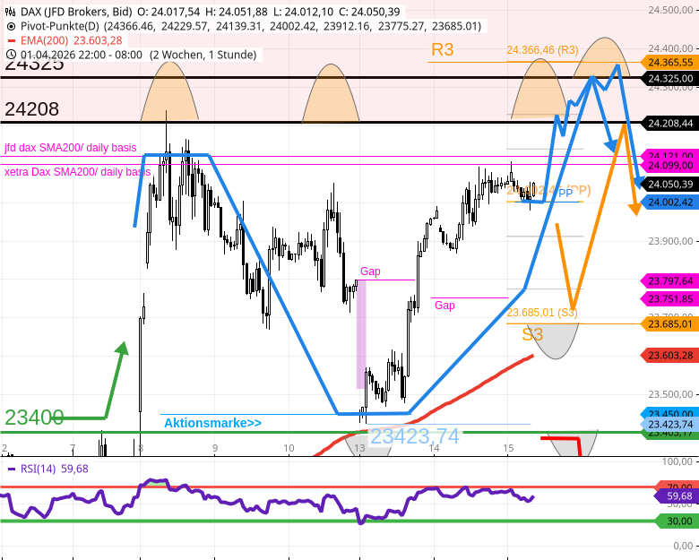Click the Aktionsmarke>> label
This screenshot has height=560, width=699.
pyautogui.click(x=212, y=423)
